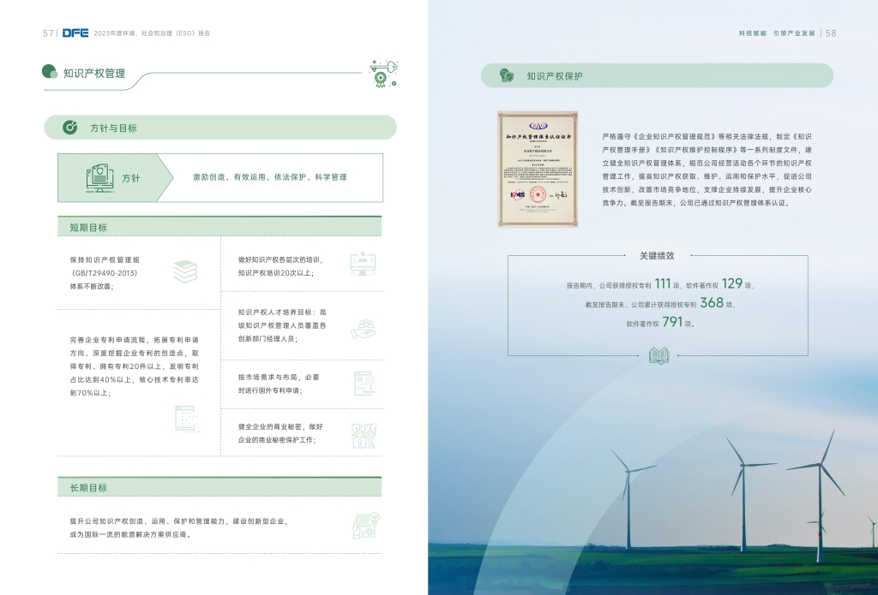Click the shield icon beside 知识产权保护
Screen dimensions: 878x595
[507, 76]
